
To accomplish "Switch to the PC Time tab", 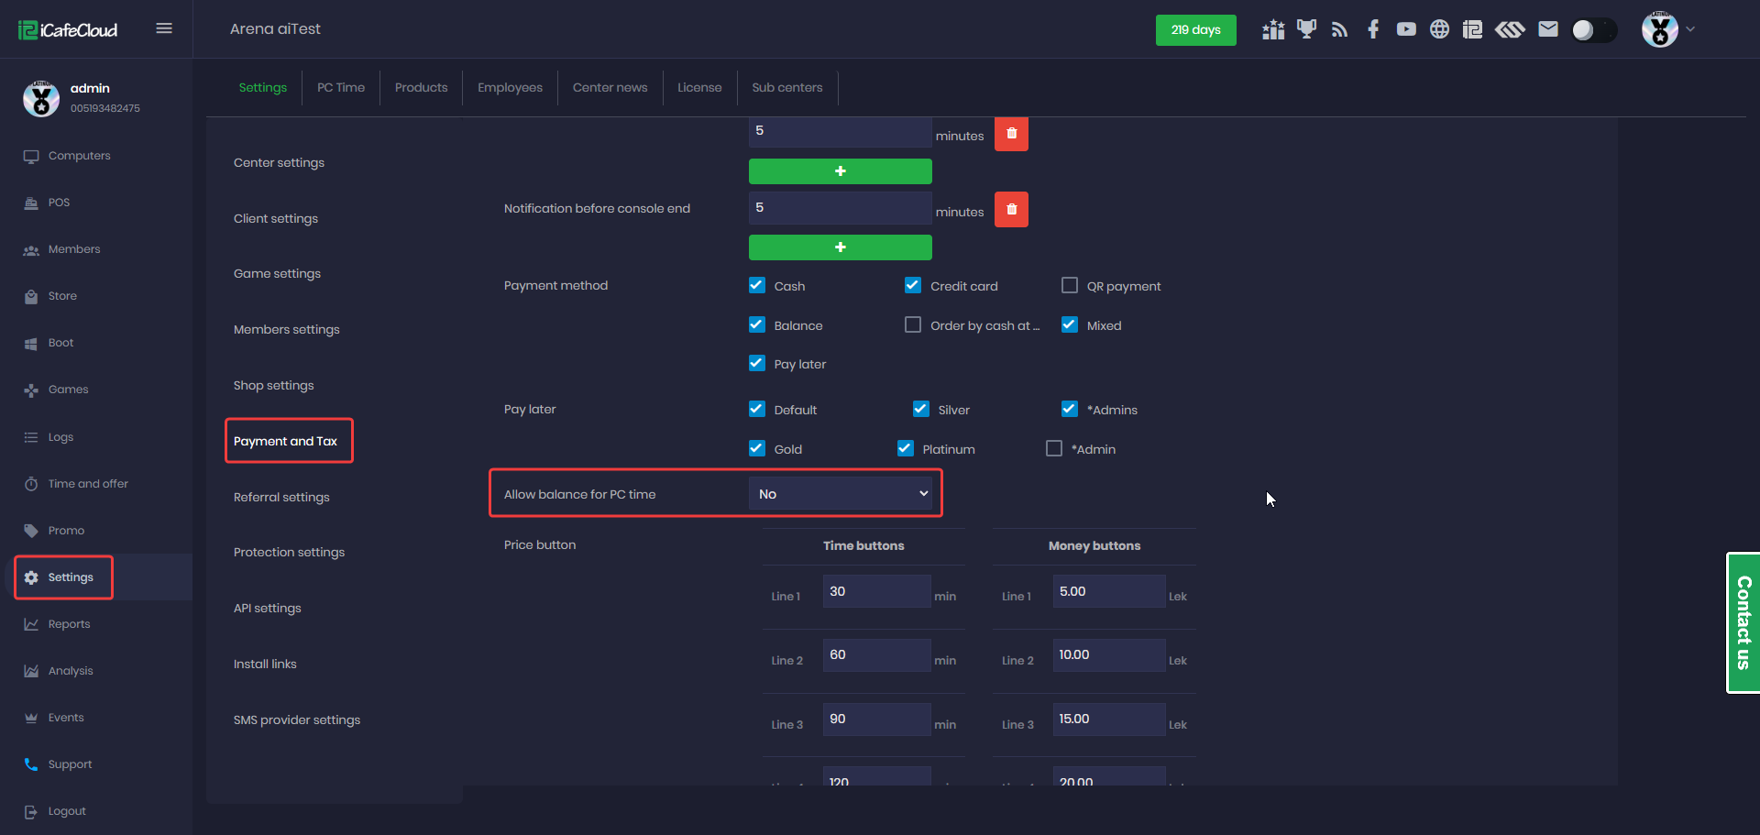I will (340, 88).
